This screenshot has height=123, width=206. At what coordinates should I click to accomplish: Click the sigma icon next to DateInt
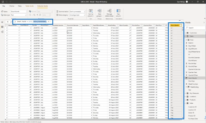[x=186, y=43]
